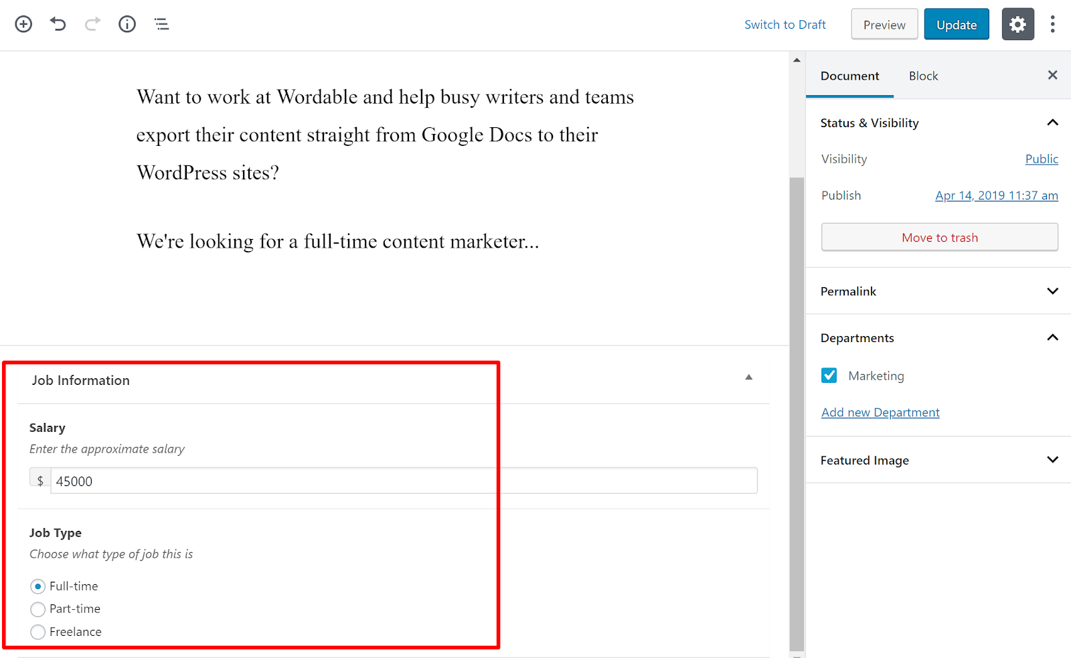Image resolution: width=1071 pixels, height=658 pixels.
Task: View content structure information
Action: click(127, 23)
